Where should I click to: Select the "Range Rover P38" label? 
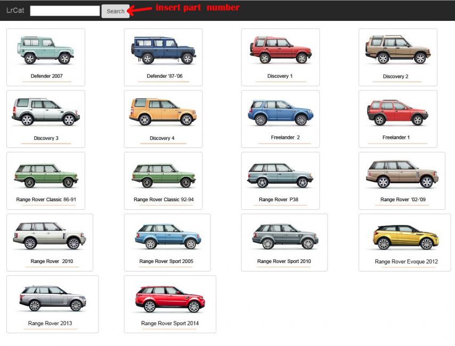[x=279, y=200]
